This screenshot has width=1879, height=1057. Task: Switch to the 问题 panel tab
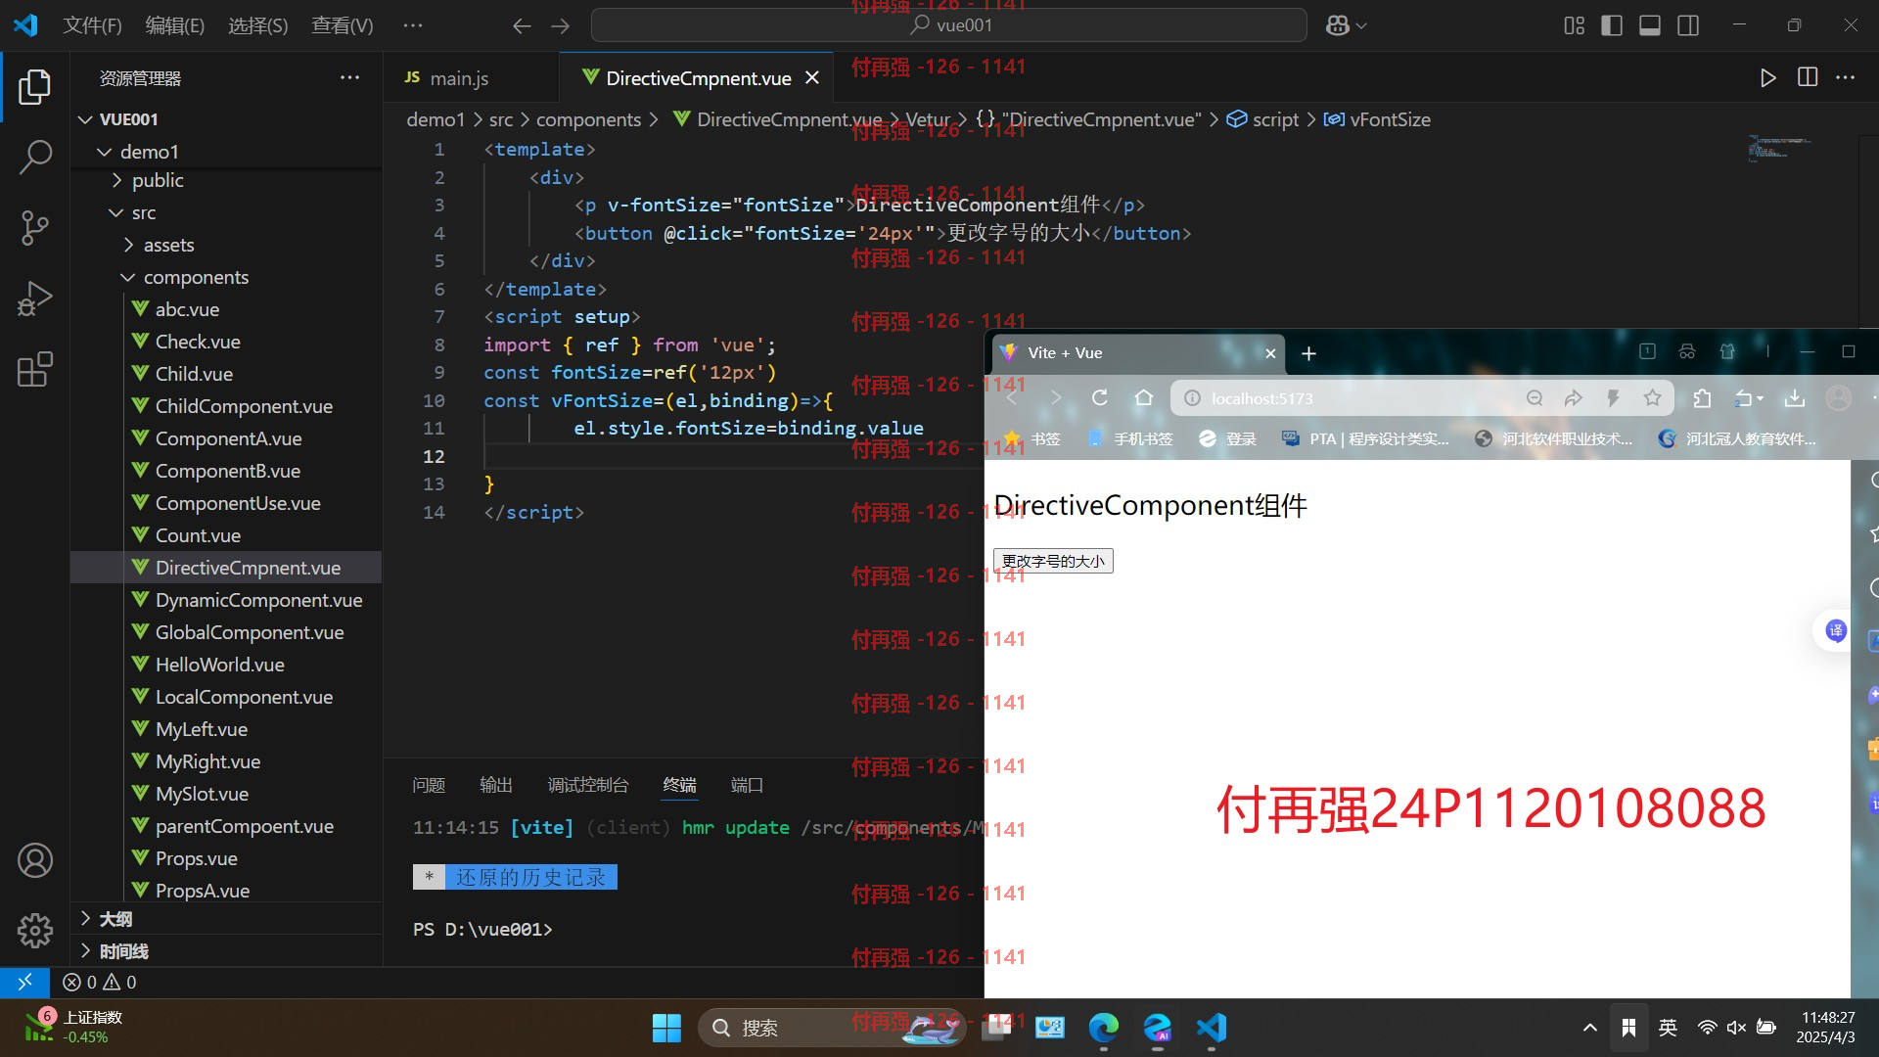click(429, 785)
